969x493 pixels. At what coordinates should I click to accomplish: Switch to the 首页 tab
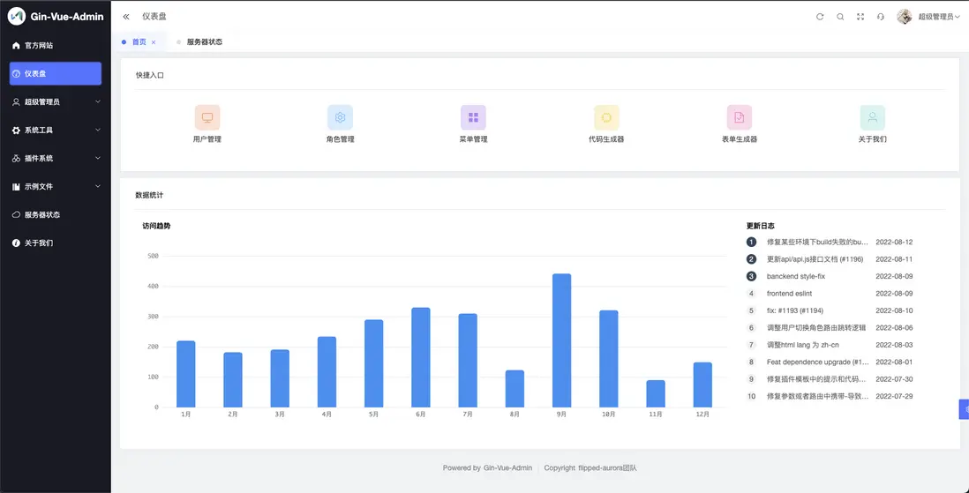[139, 42]
